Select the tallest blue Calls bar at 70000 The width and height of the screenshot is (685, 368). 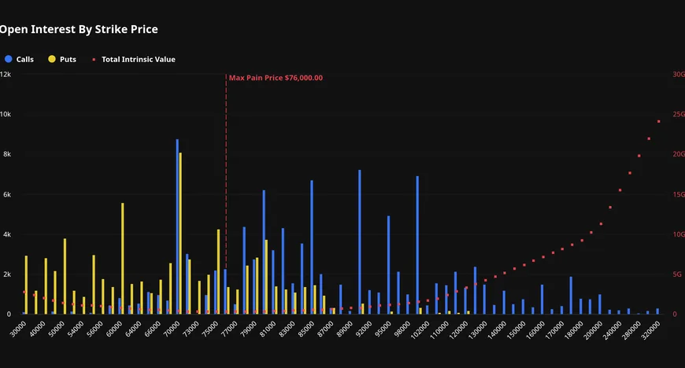[x=177, y=226]
